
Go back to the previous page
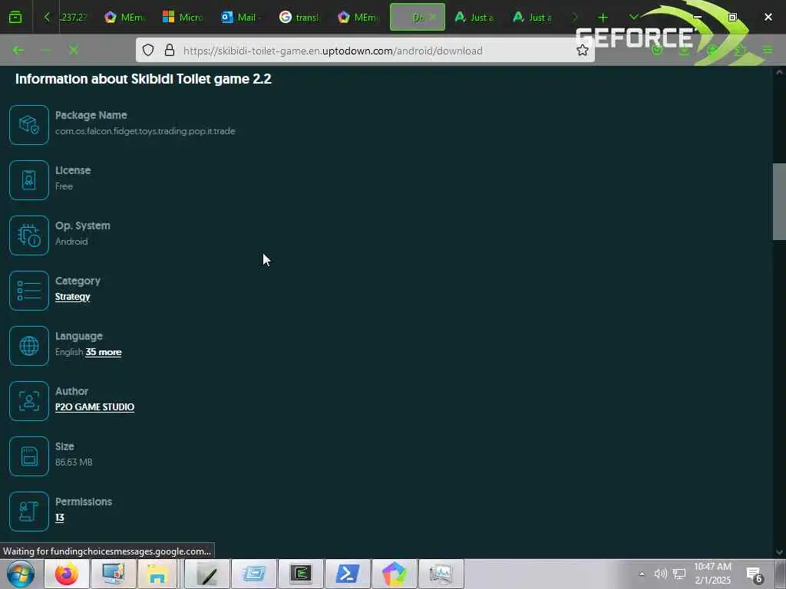click(x=18, y=50)
